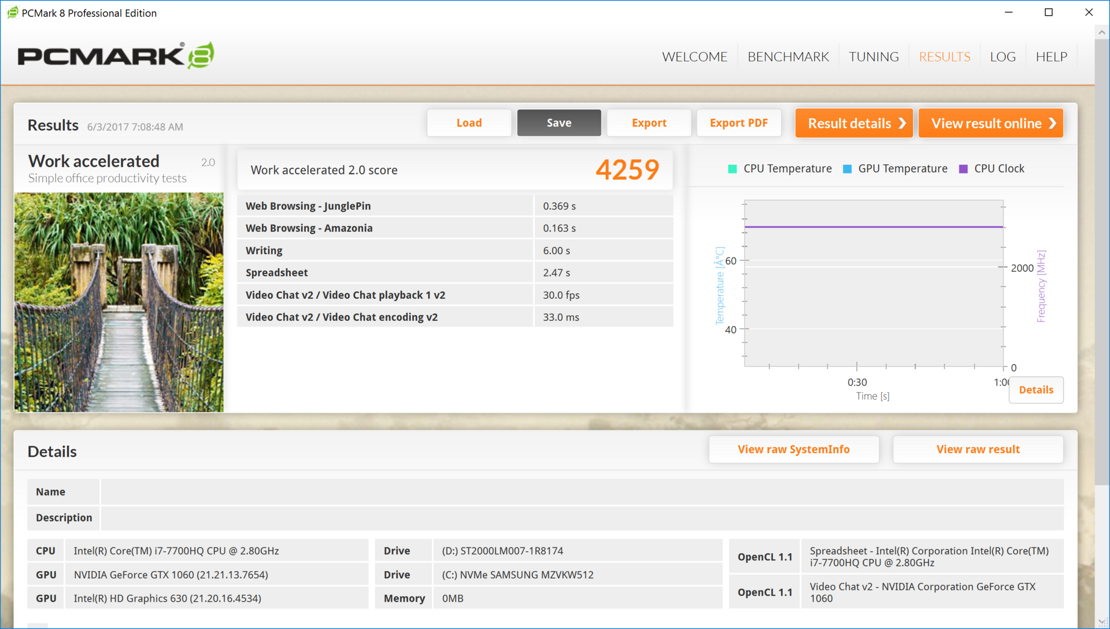Open chart Details button
The height and width of the screenshot is (629, 1110).
[x=1036, y=390]
